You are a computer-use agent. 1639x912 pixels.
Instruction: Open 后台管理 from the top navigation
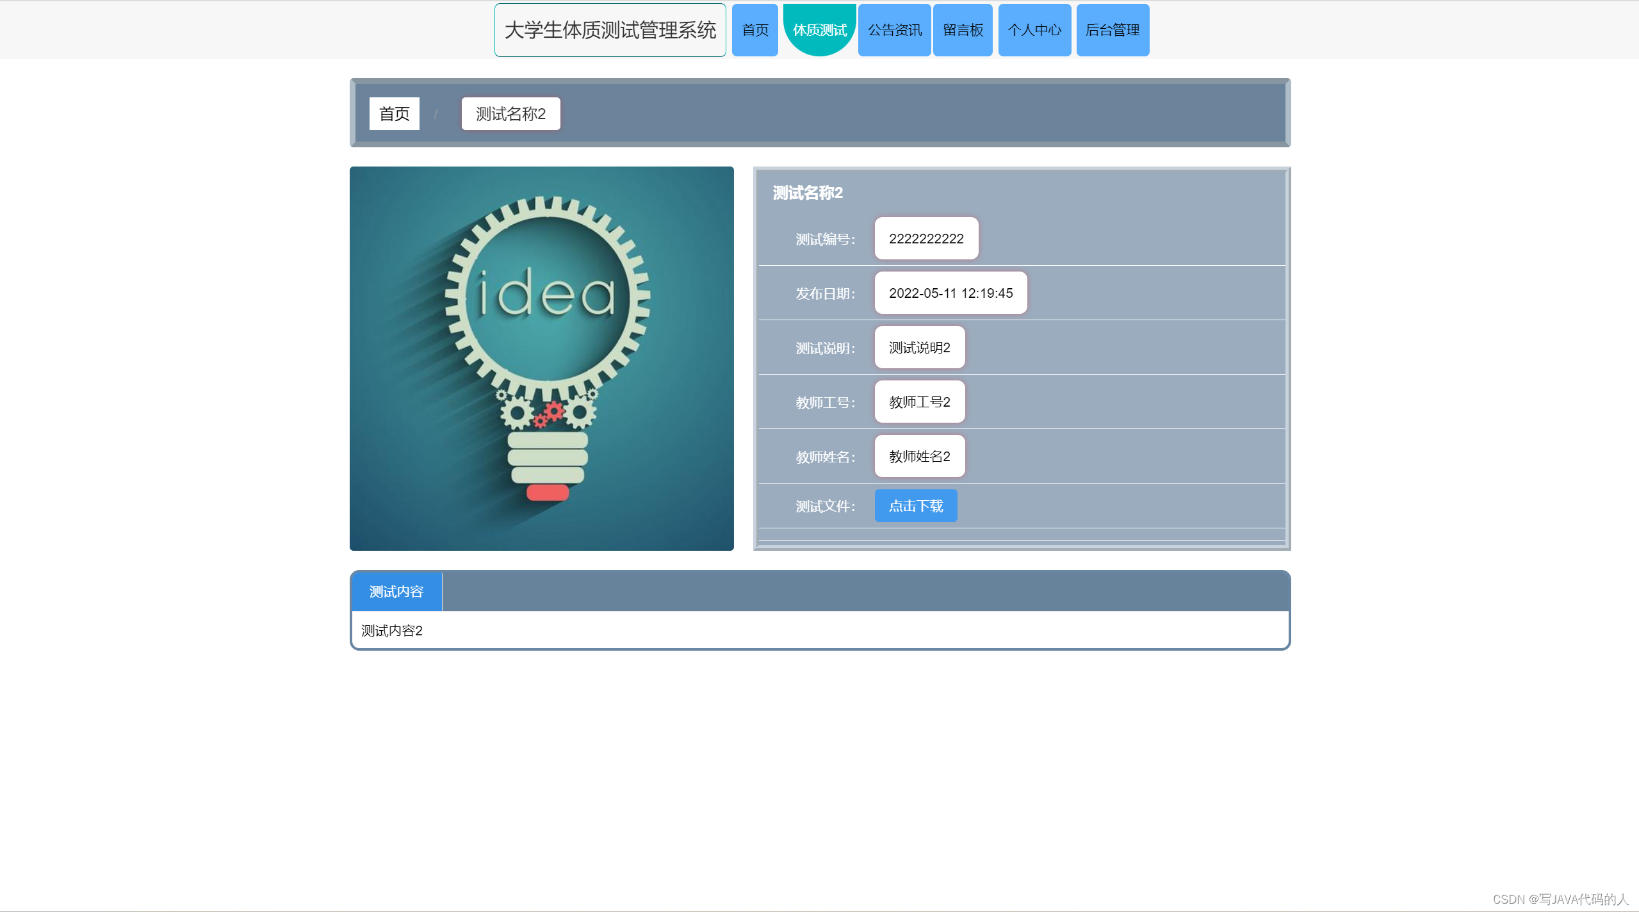(1113, 30)
